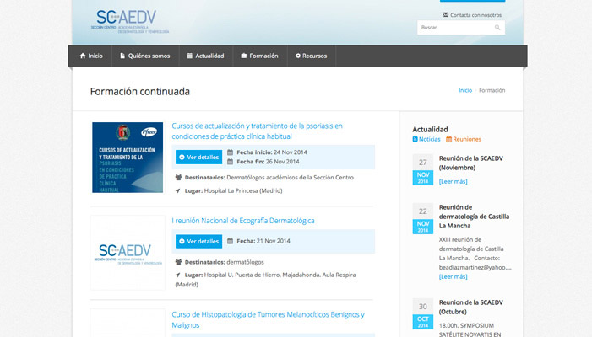The height and width of the screenshot is (337, 592).
Task: Click the 27 NOV 2014 date badge
Action: 423,169
